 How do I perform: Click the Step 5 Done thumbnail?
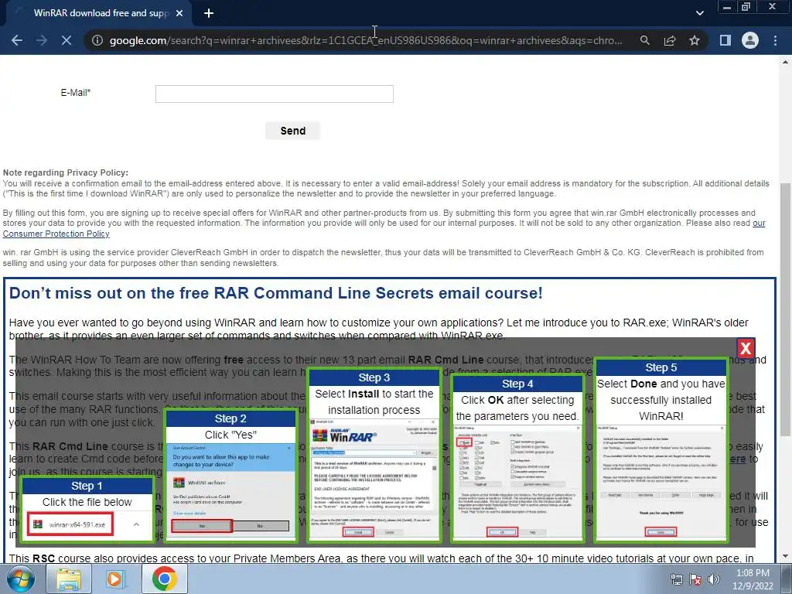661,451
